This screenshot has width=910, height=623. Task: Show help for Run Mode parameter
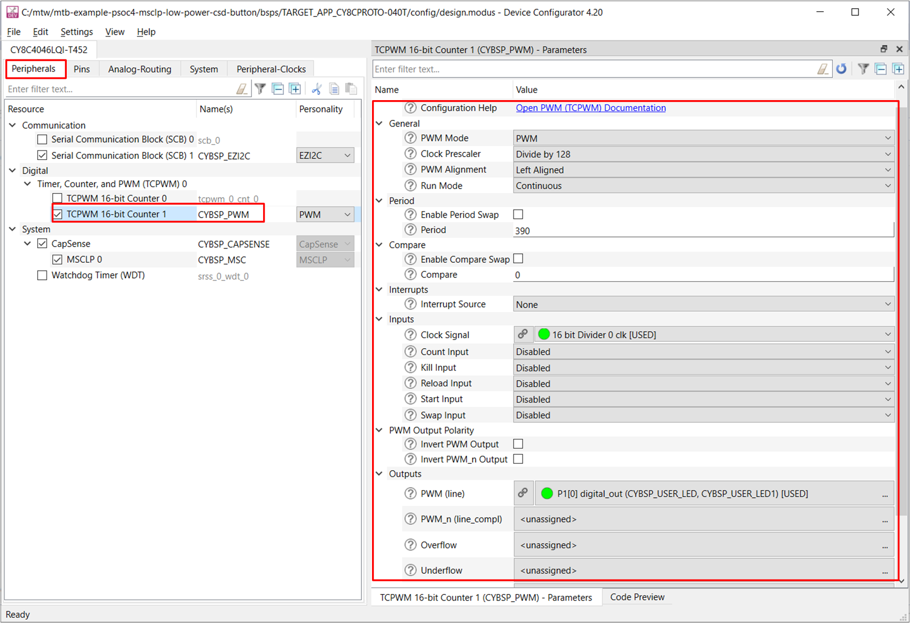(410, 186)
